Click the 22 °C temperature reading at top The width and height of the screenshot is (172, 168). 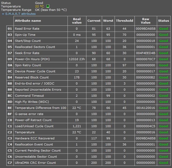coord(40,6)
